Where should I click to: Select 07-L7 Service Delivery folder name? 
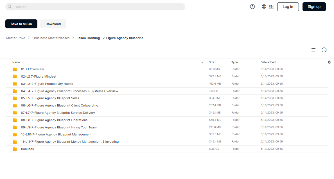[x=58, y=113]
